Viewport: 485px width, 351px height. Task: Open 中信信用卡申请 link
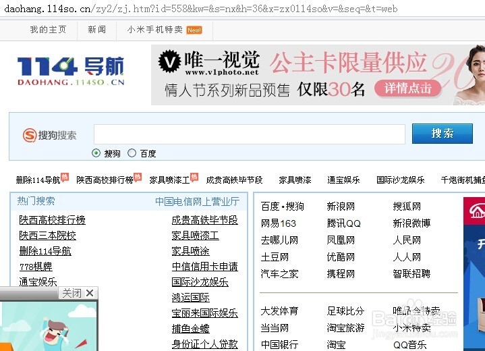205,267
